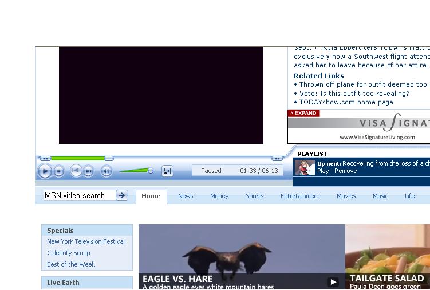
Task: Click the video seek bar handle
Action: coord(109,158)
